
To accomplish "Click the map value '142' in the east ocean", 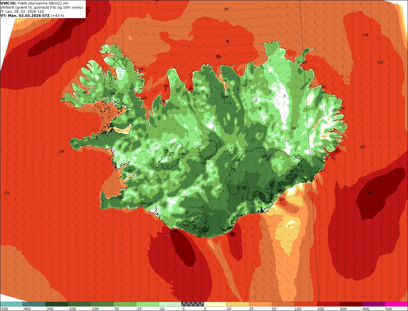I will 380,62.
